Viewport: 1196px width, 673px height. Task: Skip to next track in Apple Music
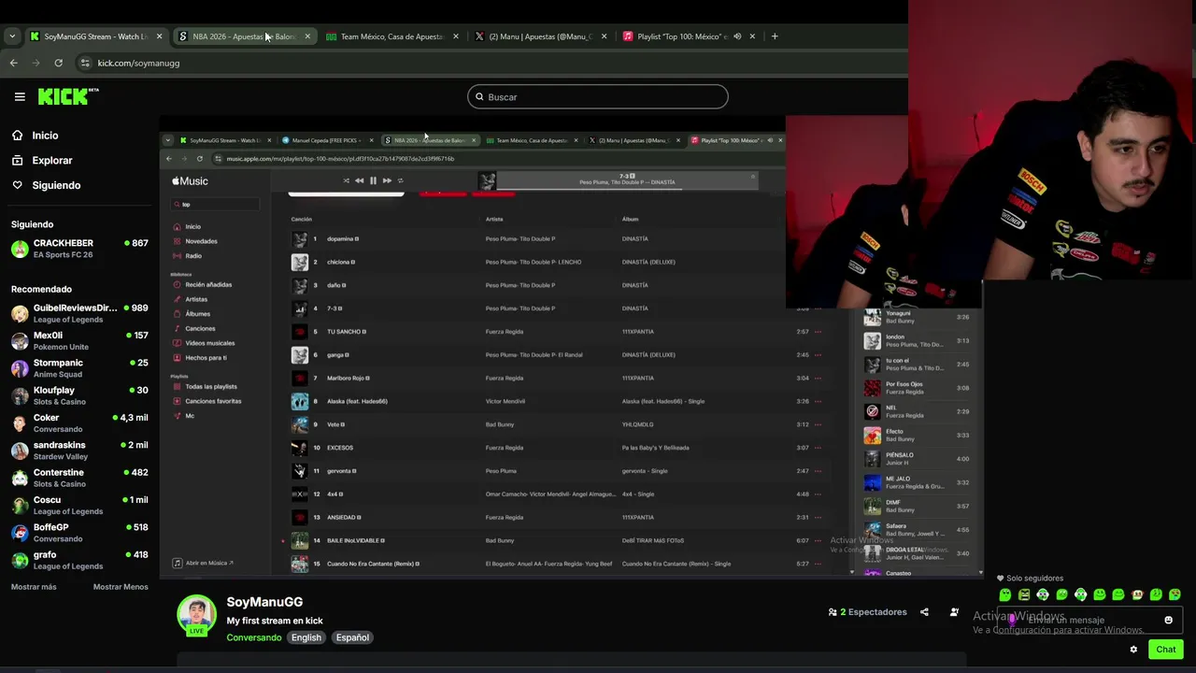387,180
